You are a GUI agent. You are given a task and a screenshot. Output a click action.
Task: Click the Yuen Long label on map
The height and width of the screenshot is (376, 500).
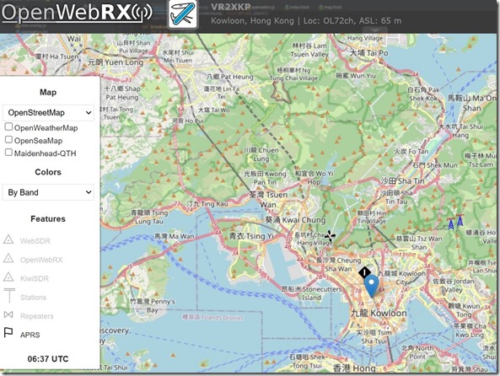[x=116, y=62]
